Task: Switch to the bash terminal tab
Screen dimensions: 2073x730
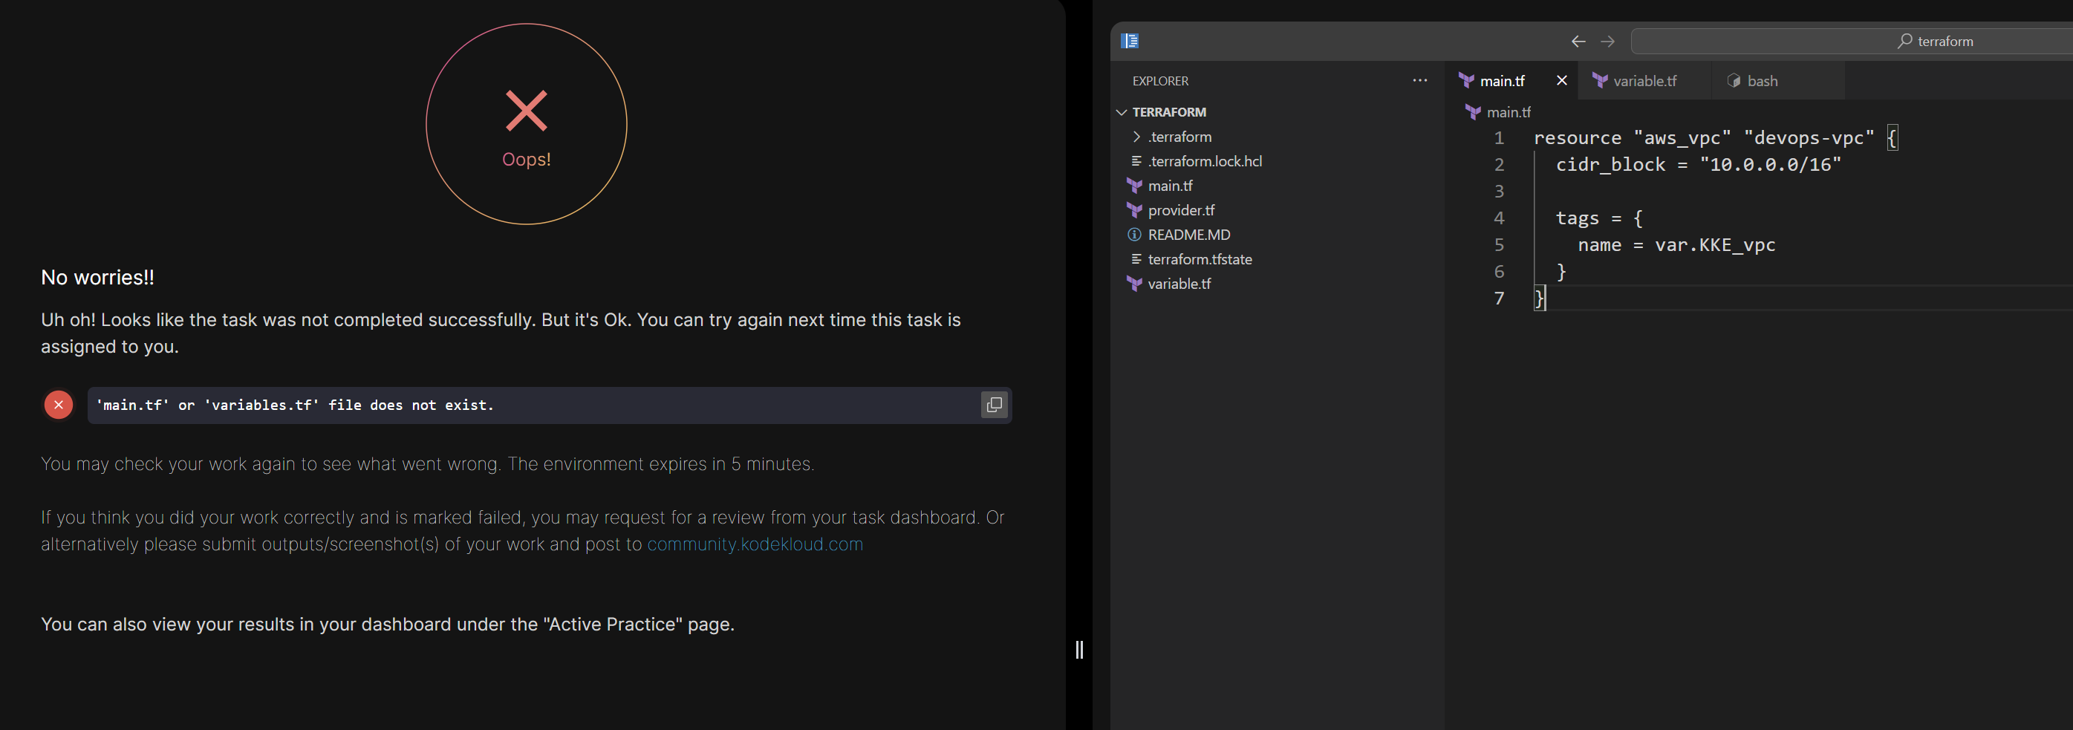Action: pos(1762,80)
